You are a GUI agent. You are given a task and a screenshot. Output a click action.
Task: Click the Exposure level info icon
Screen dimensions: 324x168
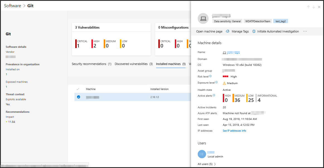coord(216,82)
